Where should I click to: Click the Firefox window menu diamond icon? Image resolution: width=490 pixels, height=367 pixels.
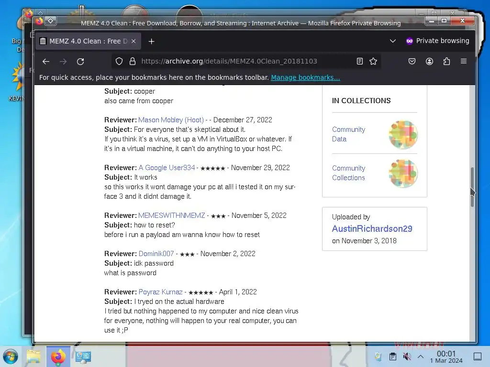click(51, 21)
